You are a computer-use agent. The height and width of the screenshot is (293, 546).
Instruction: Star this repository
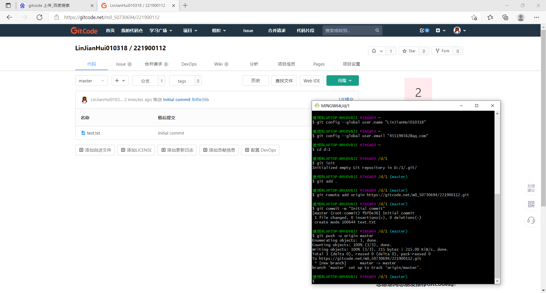pos(409,51)
